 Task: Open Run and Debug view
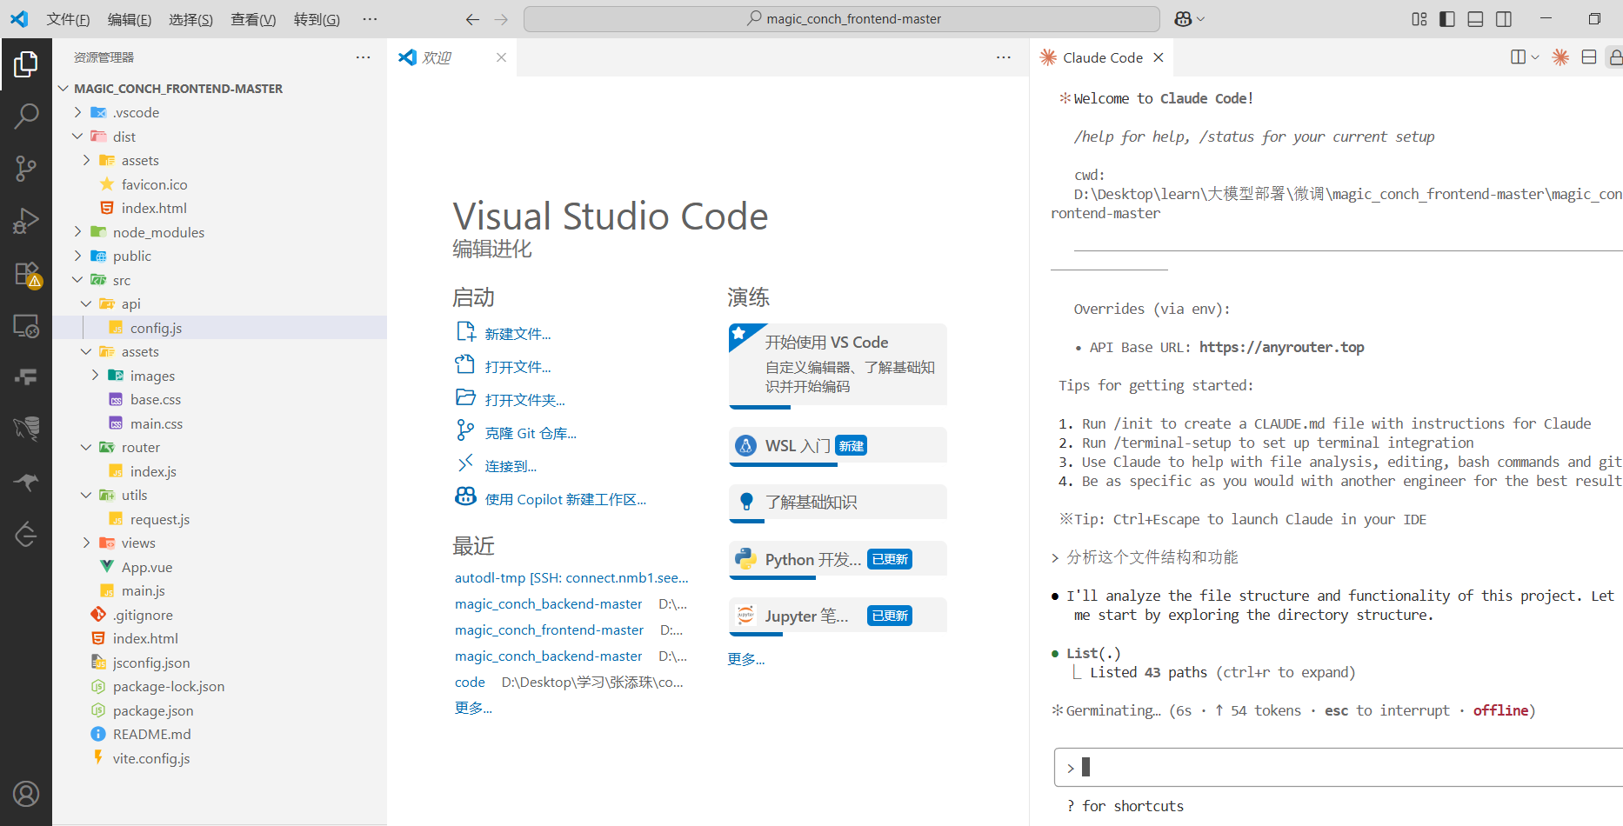click(26, 221)
